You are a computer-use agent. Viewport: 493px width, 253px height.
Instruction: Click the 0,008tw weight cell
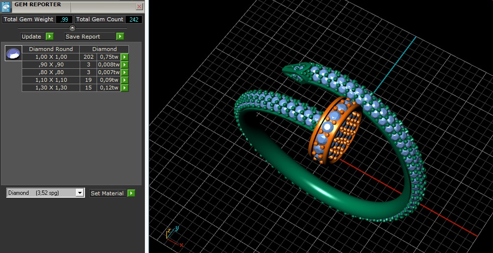tap(109, 64)
